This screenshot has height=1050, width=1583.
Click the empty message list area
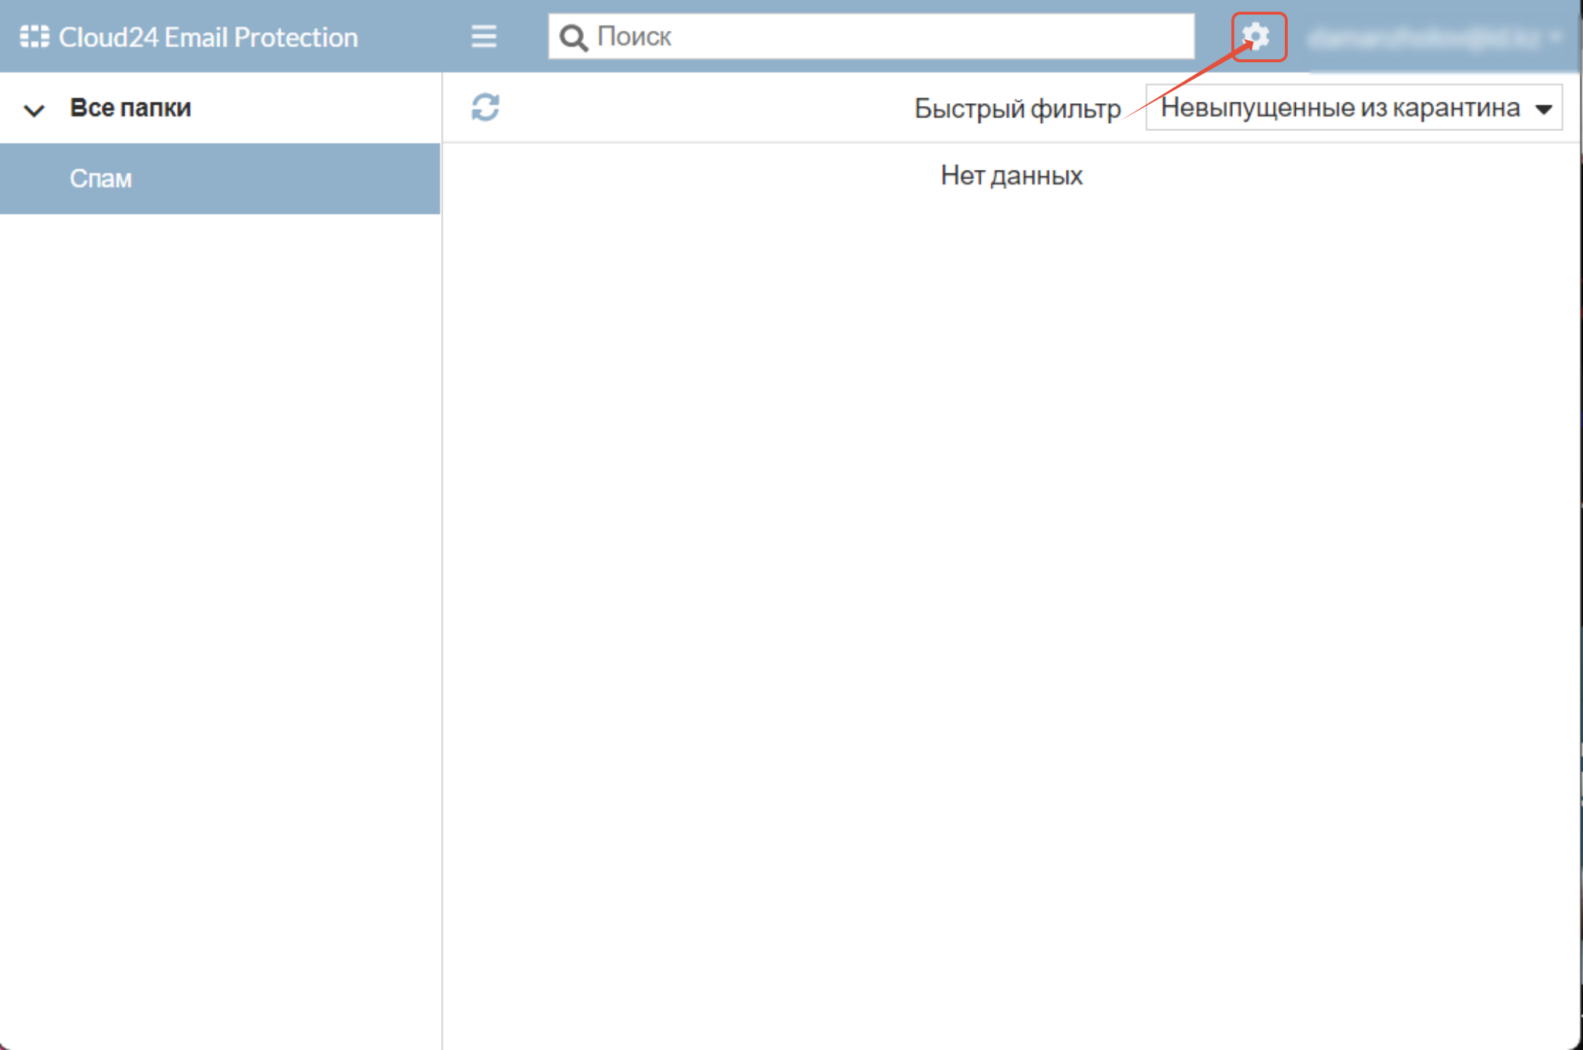(1011, 586)
